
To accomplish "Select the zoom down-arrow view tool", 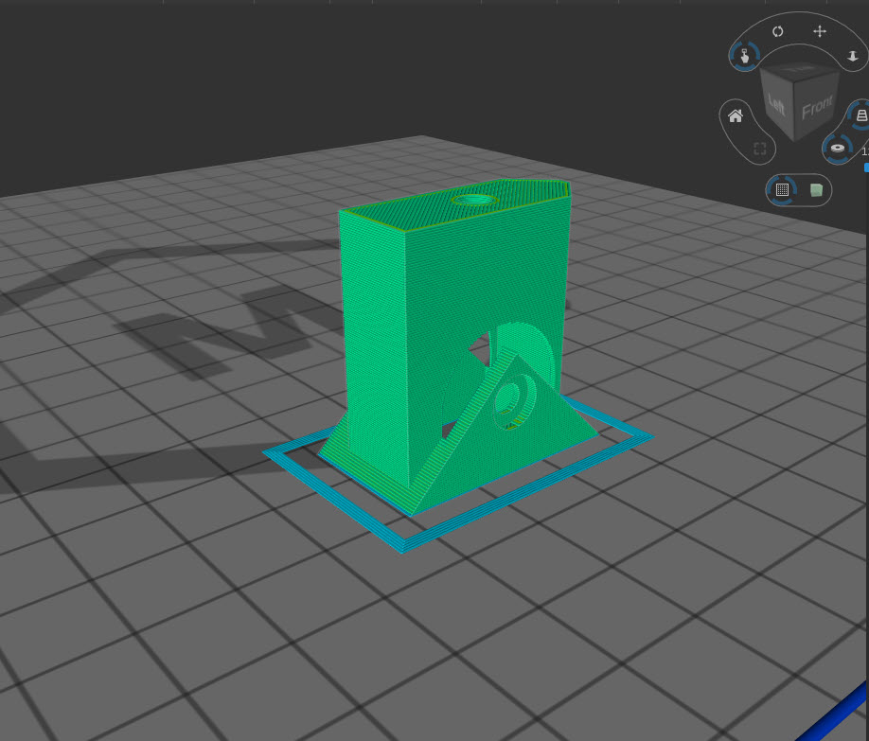I will (x=853, y=56).
